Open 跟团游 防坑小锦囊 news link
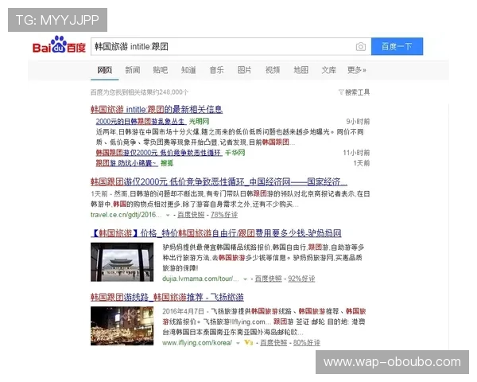This screenshot has height=382, width=477. [x=126, y=163]
